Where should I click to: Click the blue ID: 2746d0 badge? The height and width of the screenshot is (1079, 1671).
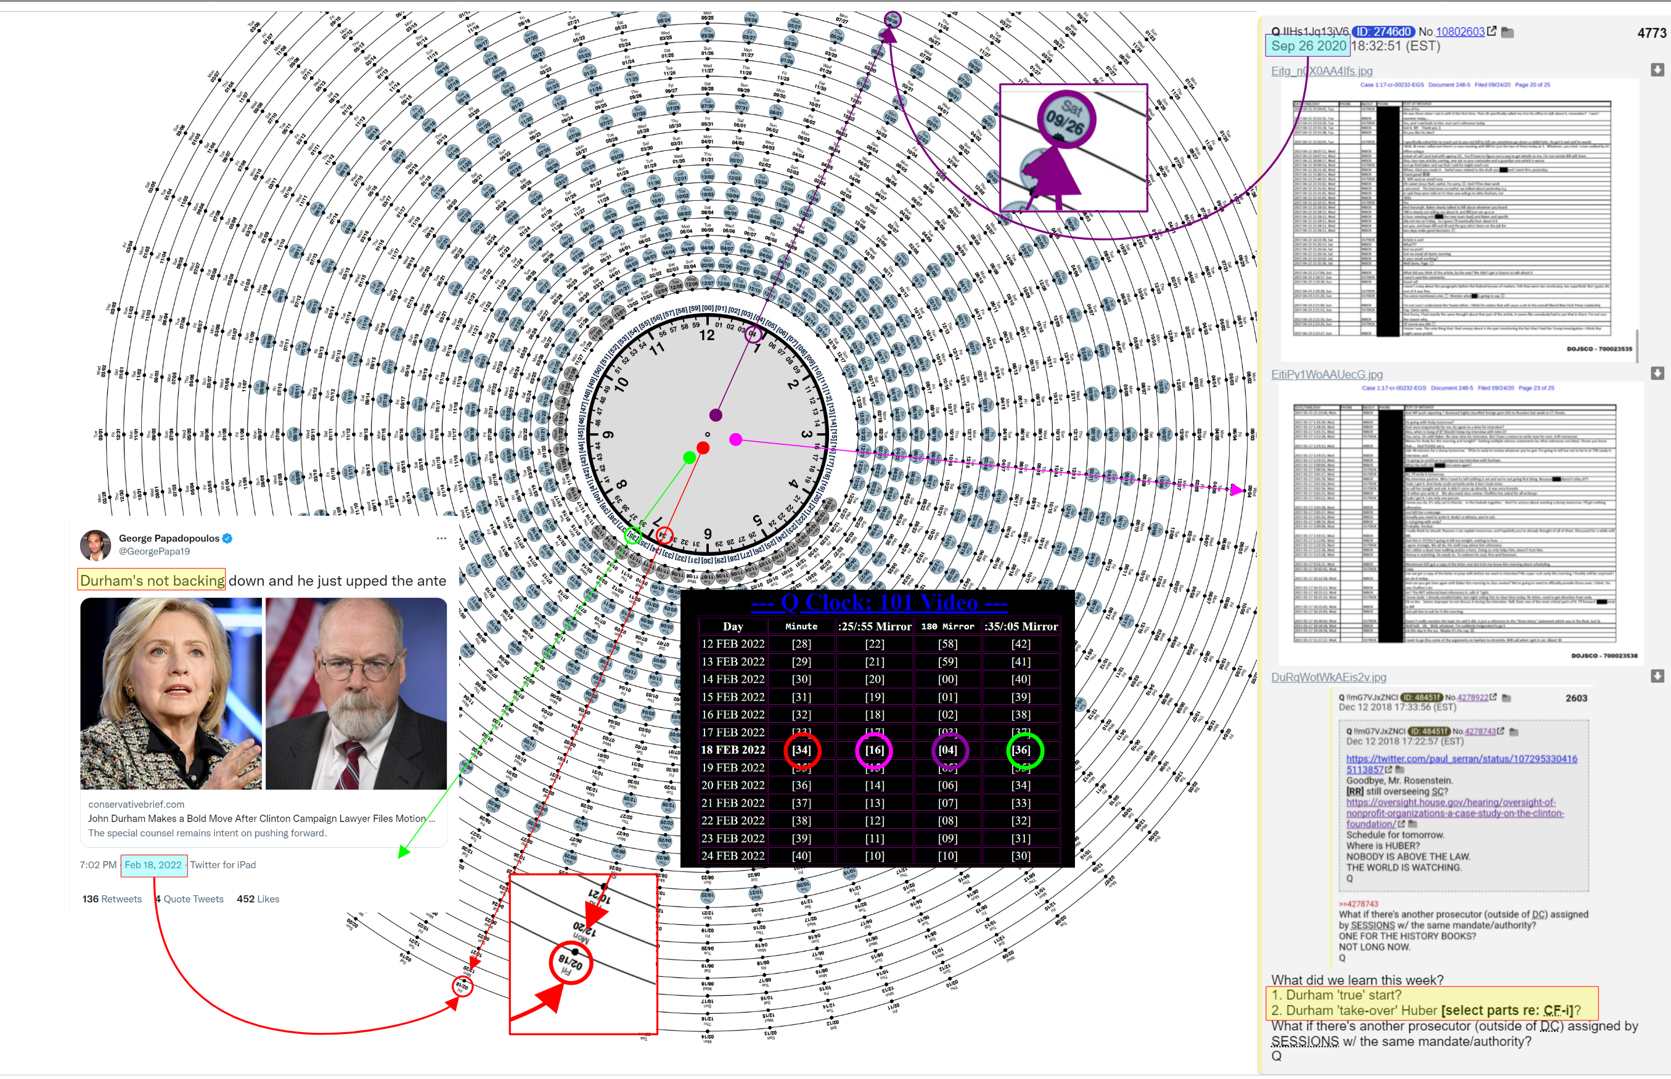point(1383,31)
